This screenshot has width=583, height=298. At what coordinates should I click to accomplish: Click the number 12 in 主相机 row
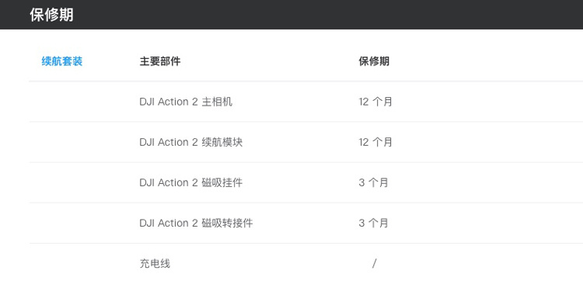pyautogui.click(x=364, y=102)
